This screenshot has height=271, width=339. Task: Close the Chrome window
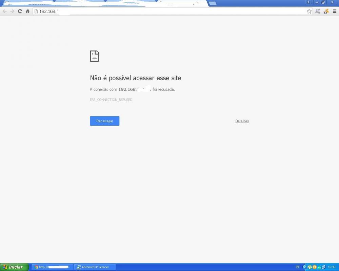[x=332, y=2]
